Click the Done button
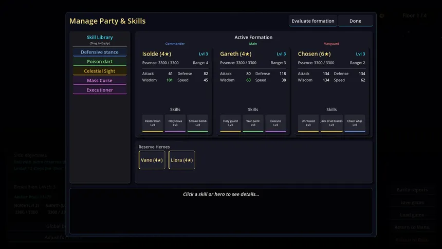The height and width of the screenshot is (249, 442). coord(355,21)
